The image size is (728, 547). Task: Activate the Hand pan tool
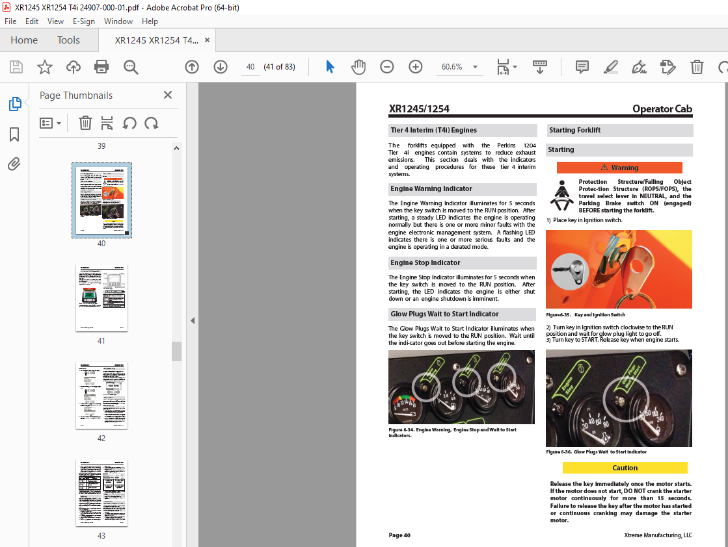[358, 67]
